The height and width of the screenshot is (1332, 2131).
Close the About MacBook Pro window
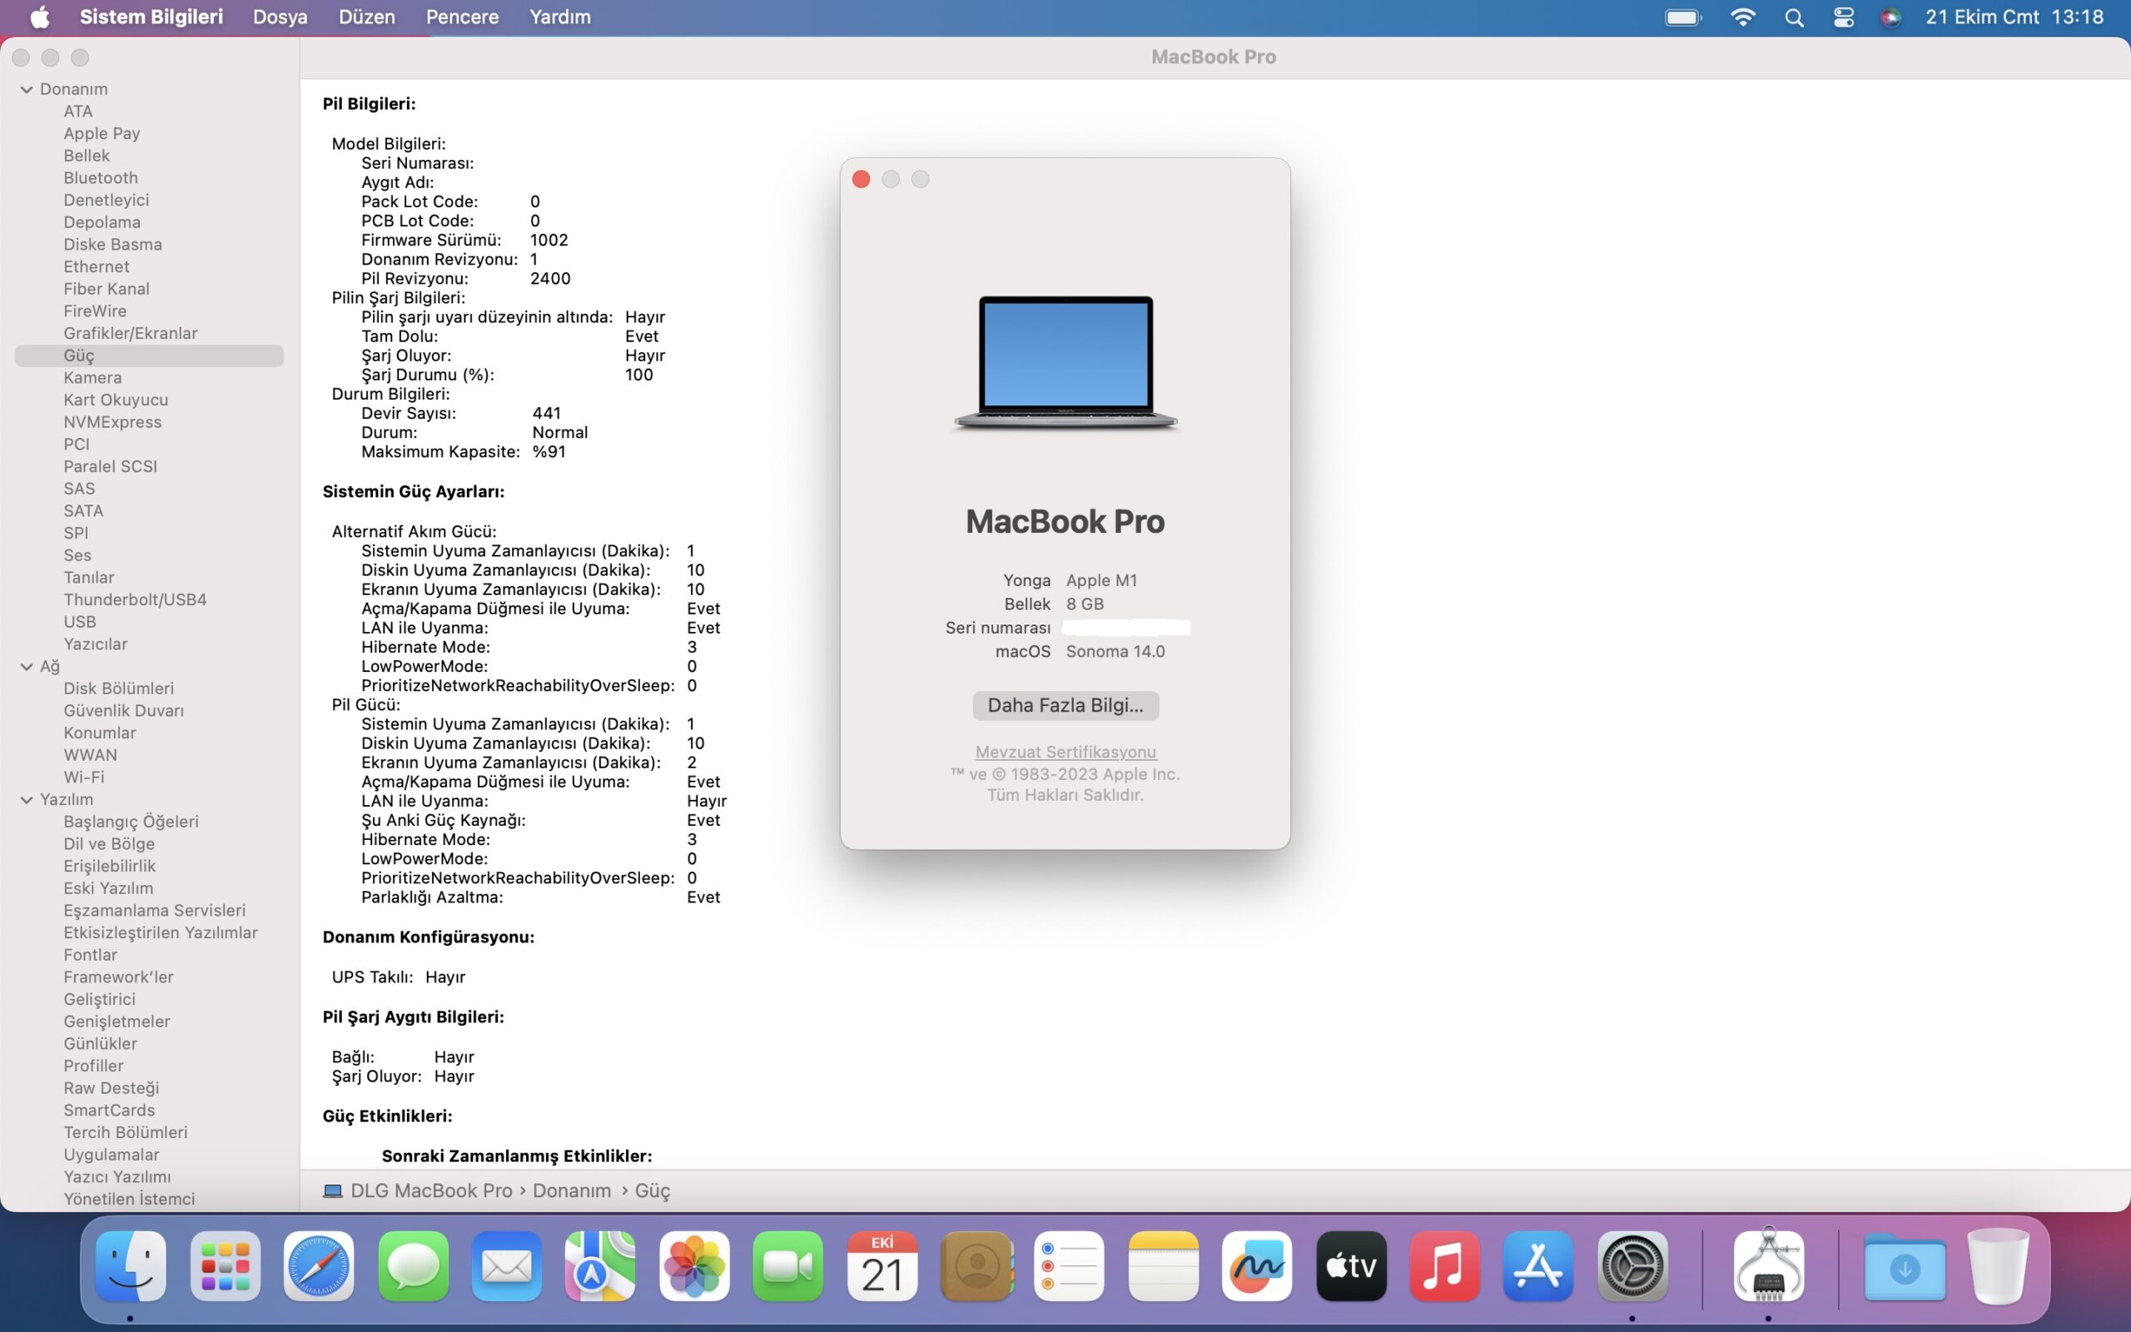coord(862,179)
